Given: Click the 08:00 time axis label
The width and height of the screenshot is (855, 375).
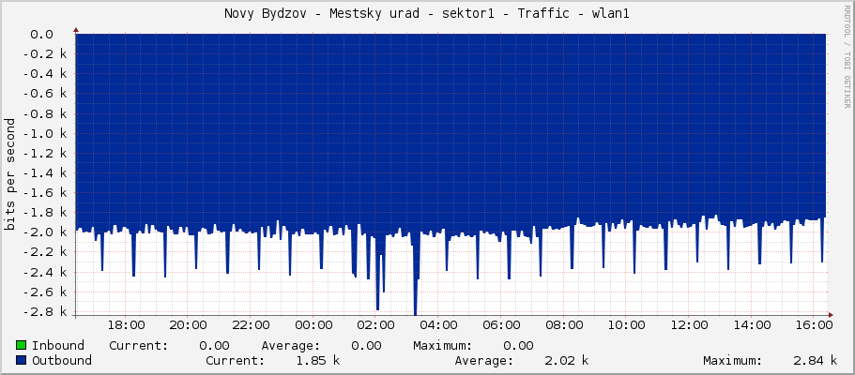Looking at the screenshot, I should click(x=564, y=325).
